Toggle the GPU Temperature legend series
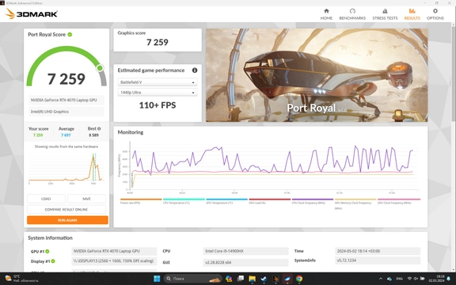Viewport: 456px width, 285px height. tap(226, 201)
